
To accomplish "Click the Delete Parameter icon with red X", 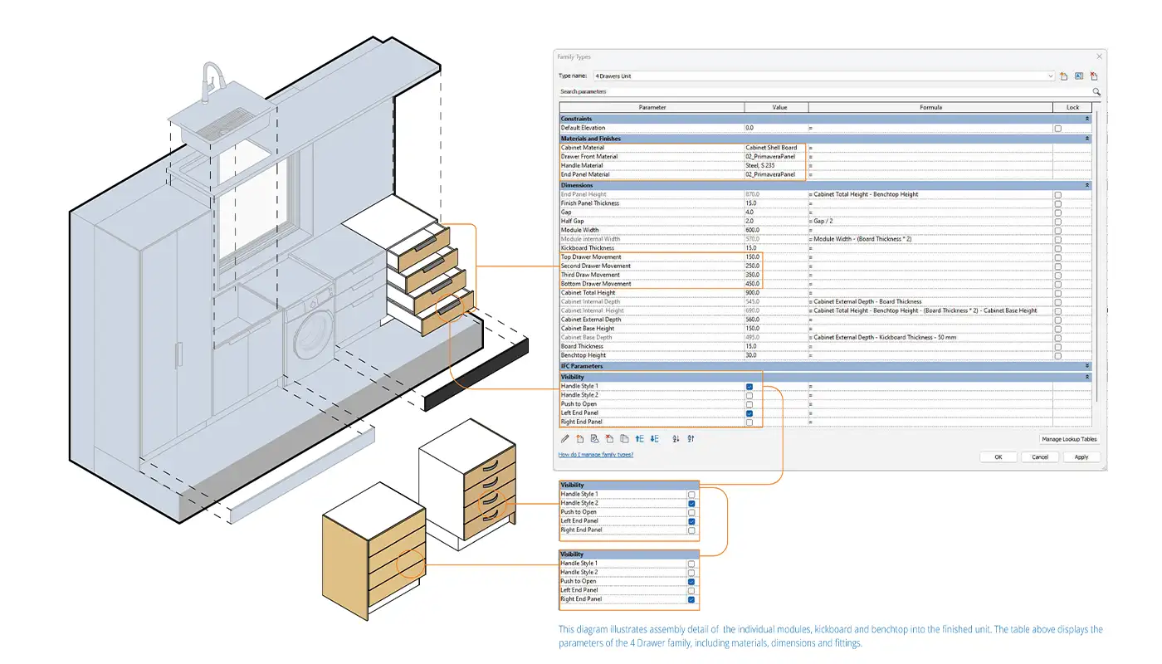I will point(609,438).
